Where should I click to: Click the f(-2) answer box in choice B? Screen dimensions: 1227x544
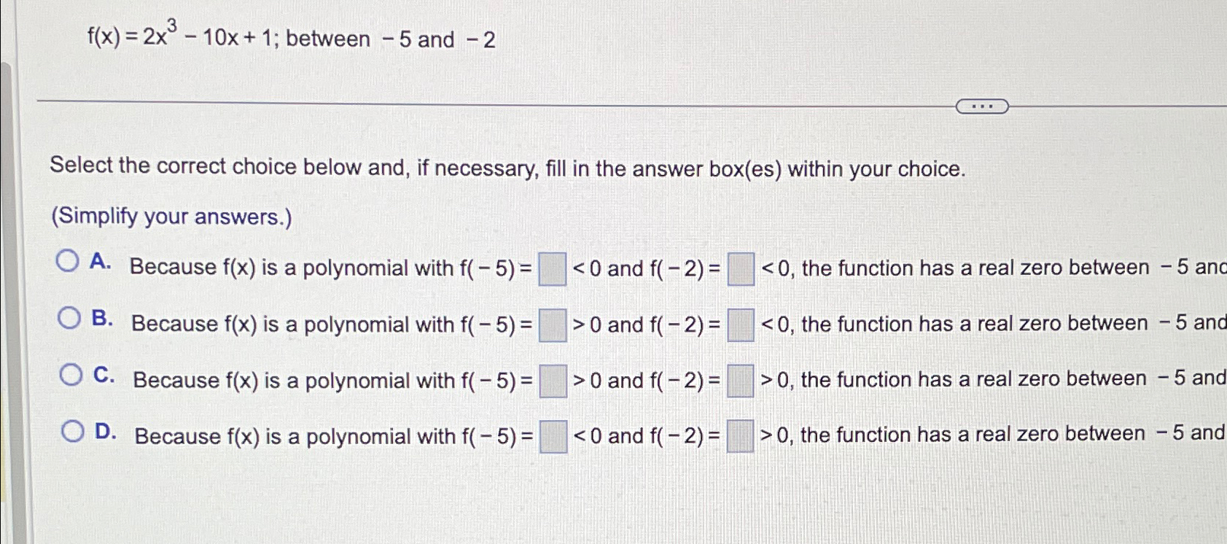point(741,326)
